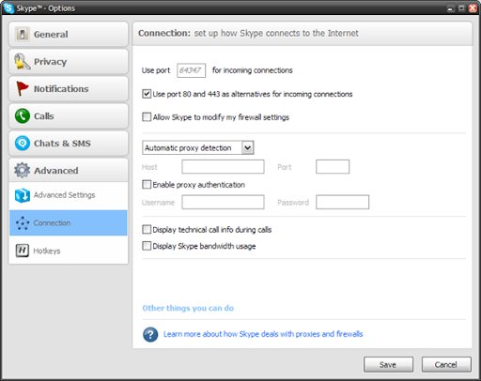Image resolution: width=481 pixels, height=381 pixels.
Task: Collapse the Advanced section
Action: tap(69, 170)
